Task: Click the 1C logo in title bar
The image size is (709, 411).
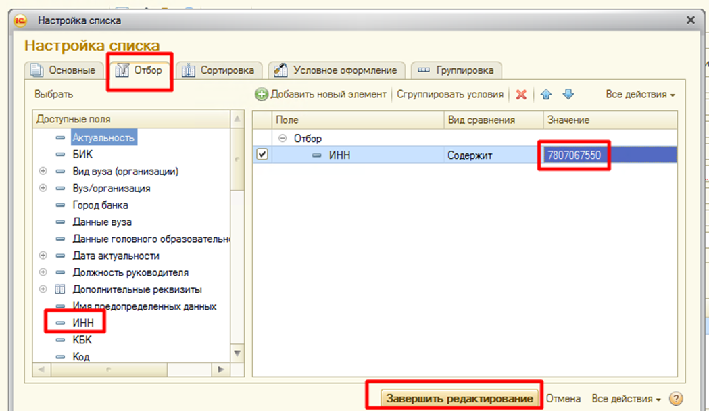Action: coord(21,20)
